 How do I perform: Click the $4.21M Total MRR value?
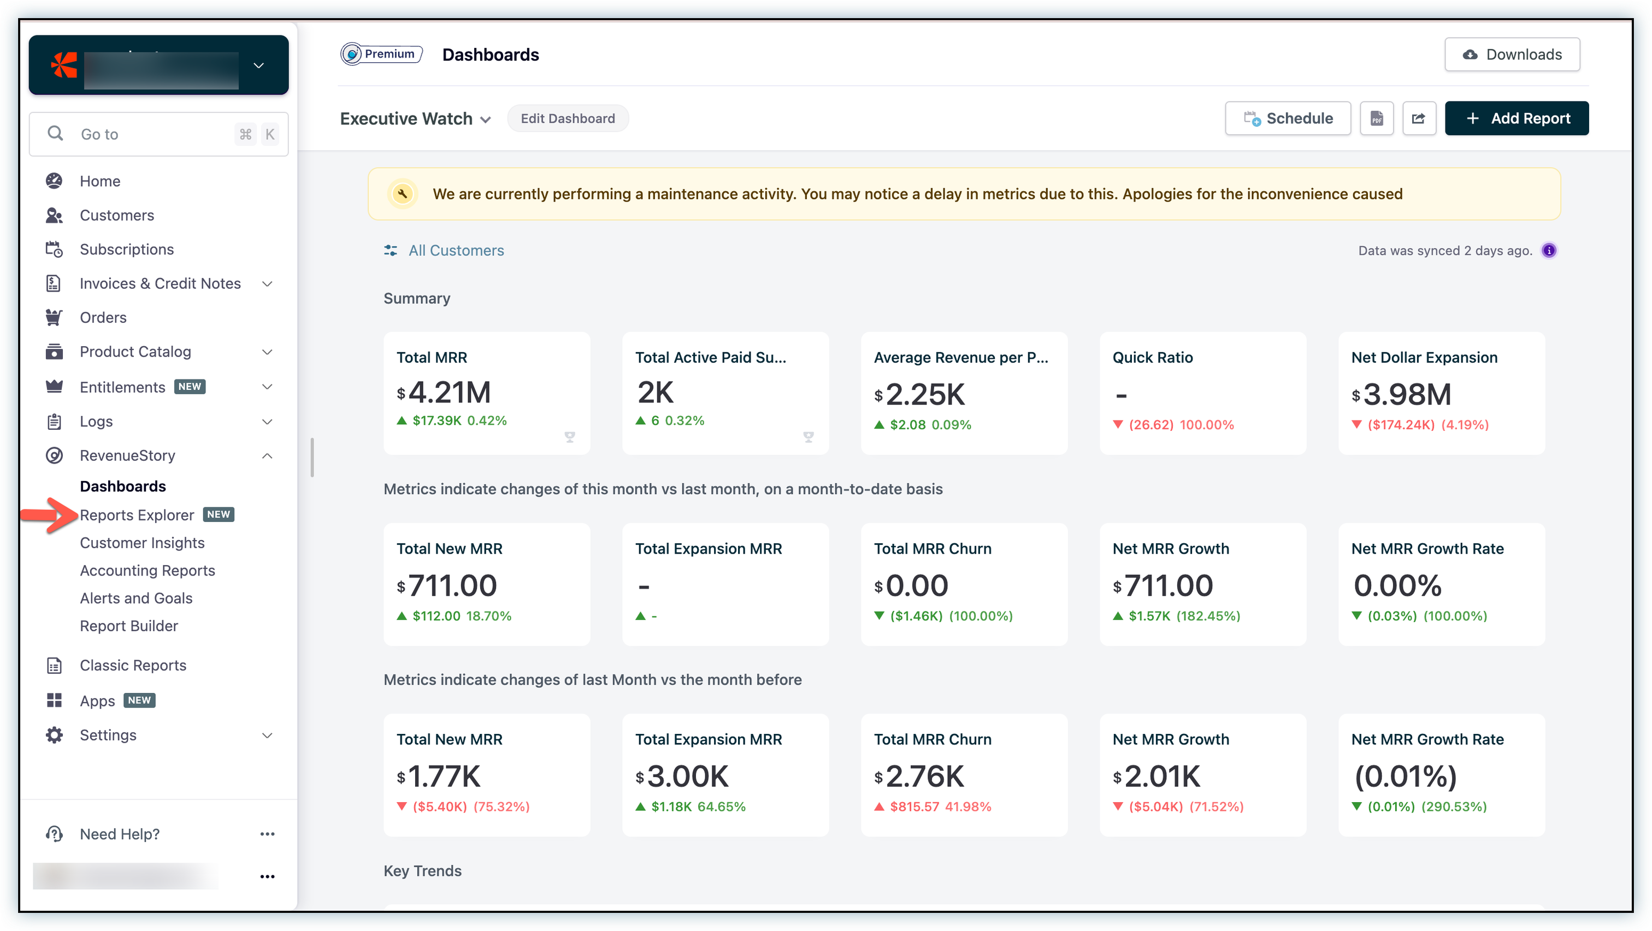tap(444, 393)
